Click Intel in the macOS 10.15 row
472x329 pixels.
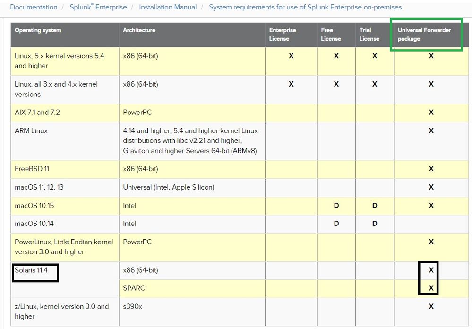(x=192, y=206)
